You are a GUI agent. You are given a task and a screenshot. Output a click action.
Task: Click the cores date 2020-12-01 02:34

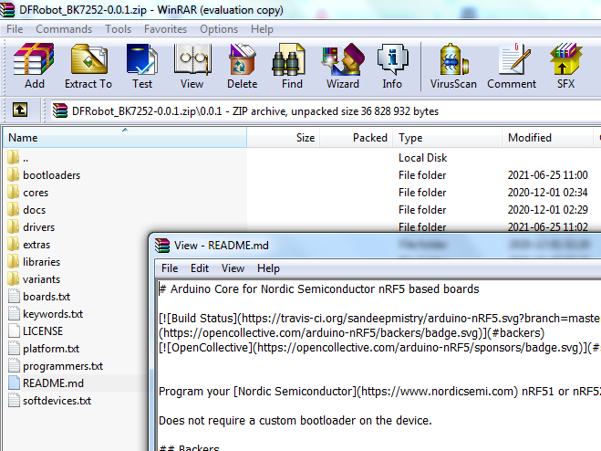click(547, 193)
